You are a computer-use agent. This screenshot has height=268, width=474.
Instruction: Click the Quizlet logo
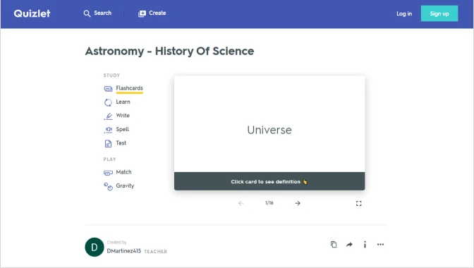(32, 13)
